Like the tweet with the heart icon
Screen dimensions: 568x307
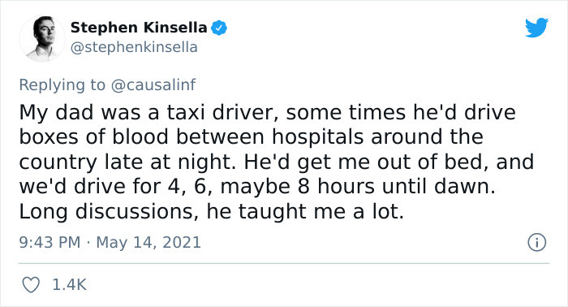pos(31,285)
